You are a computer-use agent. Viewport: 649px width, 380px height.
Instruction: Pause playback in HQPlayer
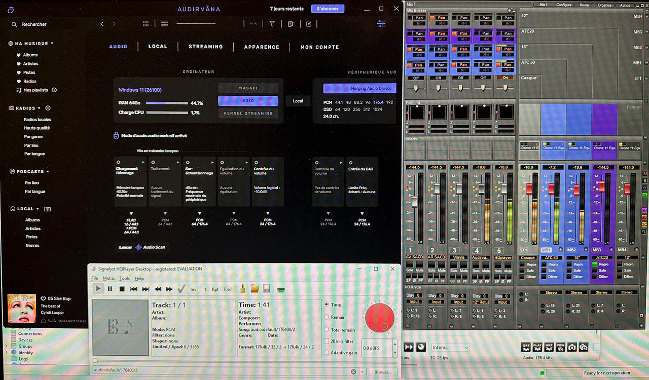(x=110, y=289)
